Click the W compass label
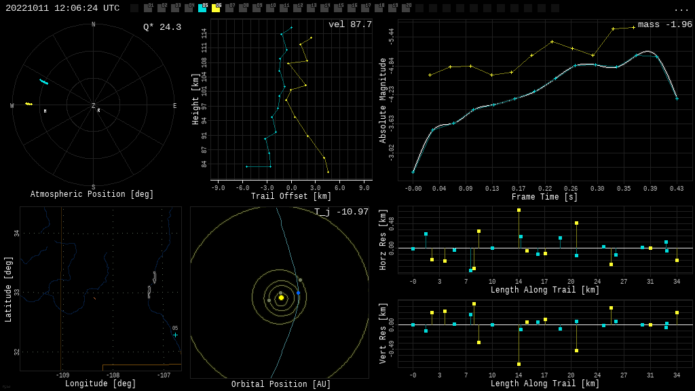 pos(12,105)
